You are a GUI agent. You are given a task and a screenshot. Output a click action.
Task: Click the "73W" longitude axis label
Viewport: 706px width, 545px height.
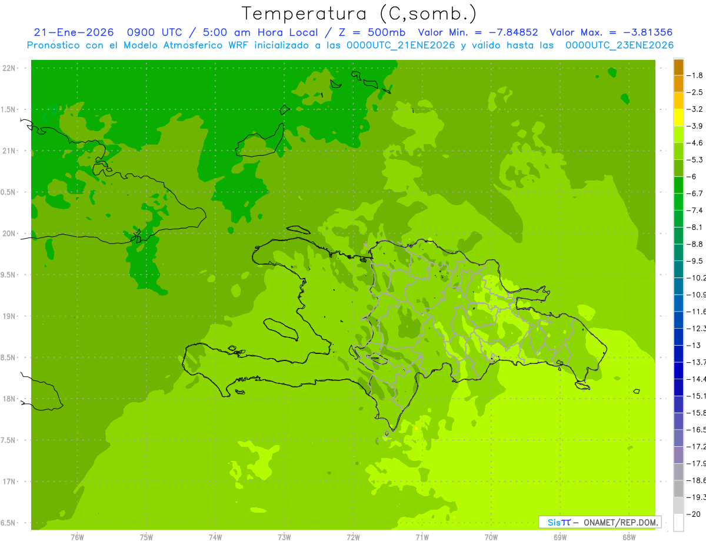(x=284, y=537)
